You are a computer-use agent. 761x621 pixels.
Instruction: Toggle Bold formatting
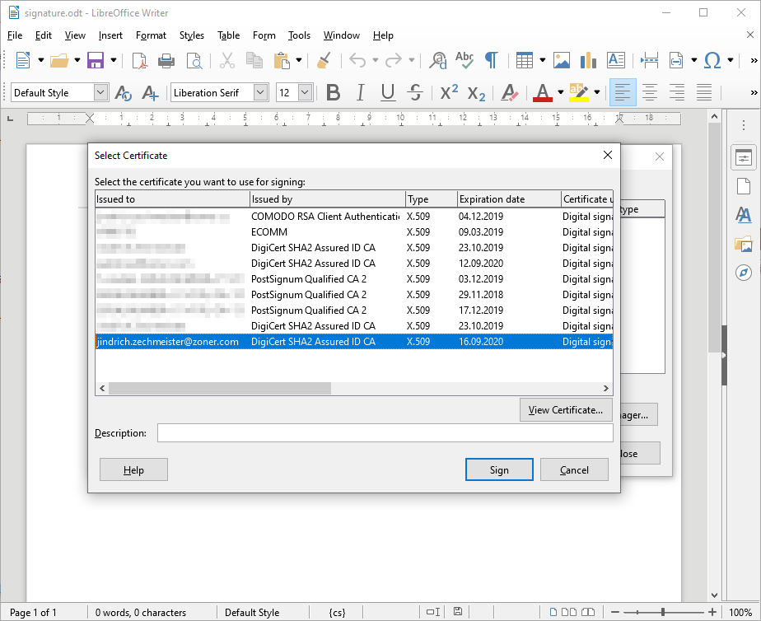[x=333, y=93]
